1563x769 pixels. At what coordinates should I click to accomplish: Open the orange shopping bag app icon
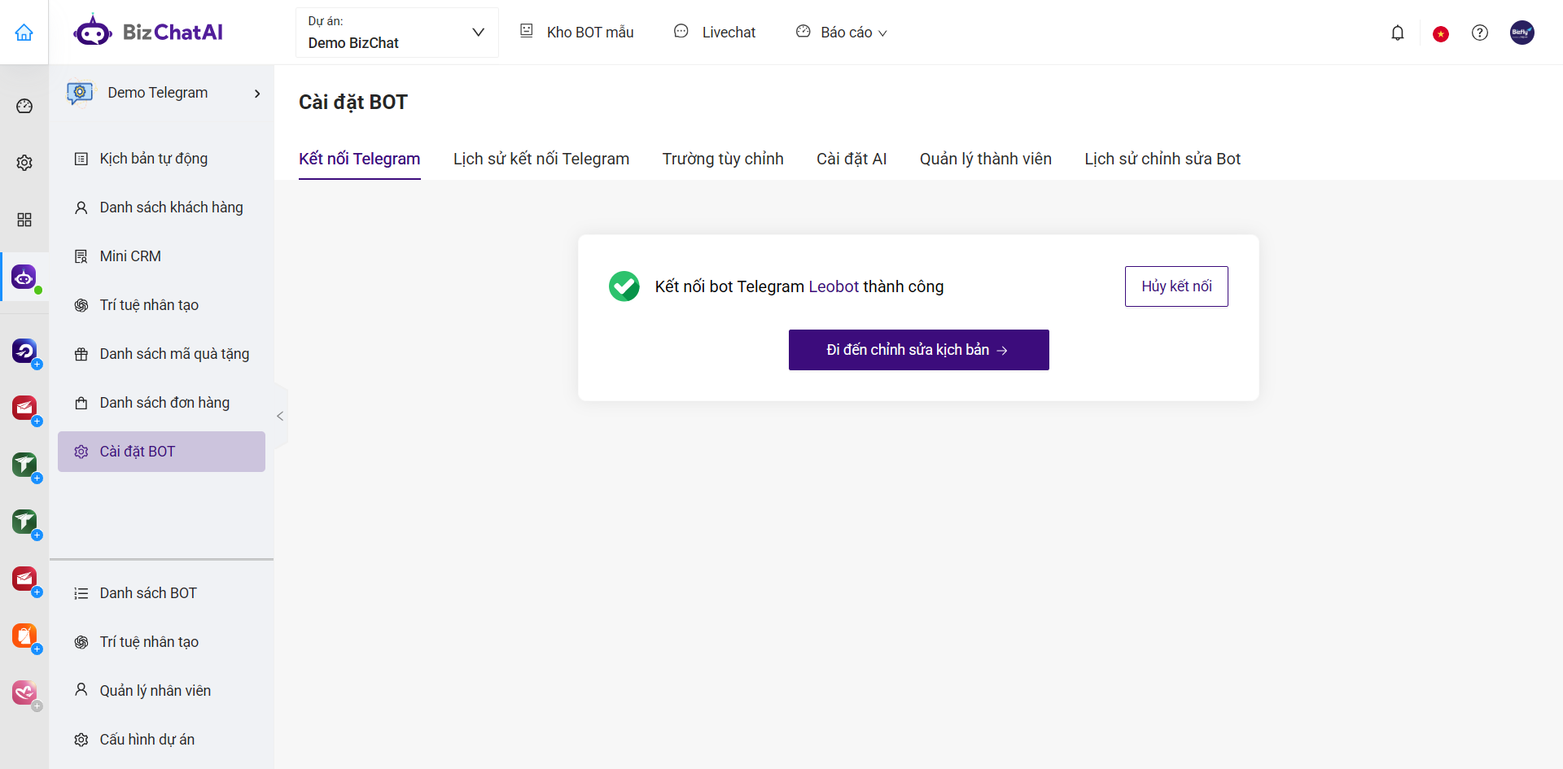tap(24, 636)
